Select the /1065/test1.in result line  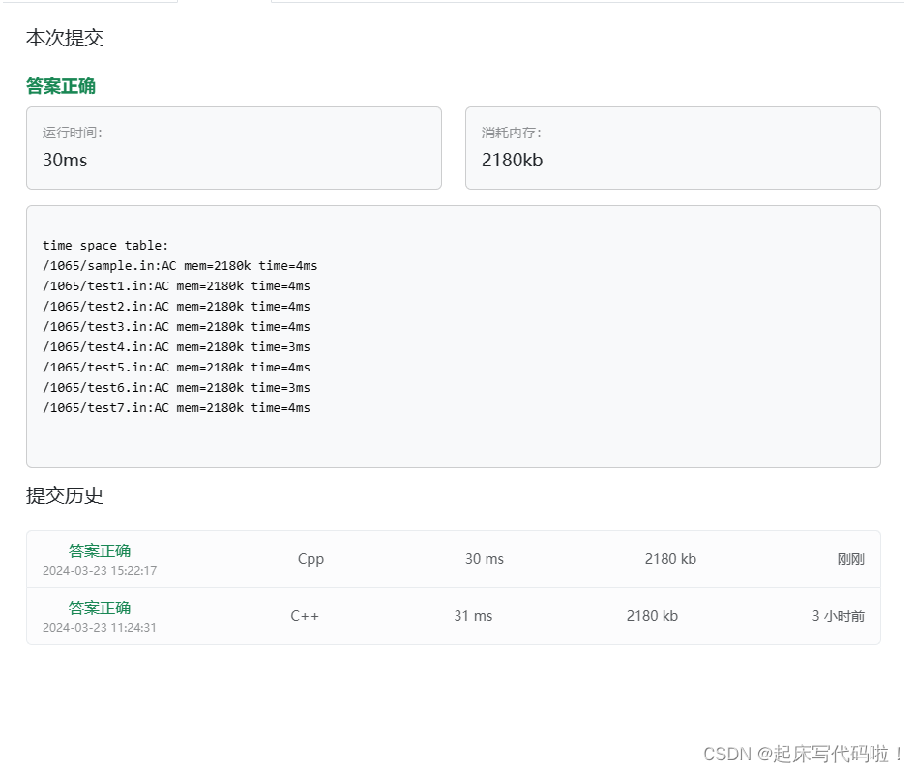click(x=176, y=286)
